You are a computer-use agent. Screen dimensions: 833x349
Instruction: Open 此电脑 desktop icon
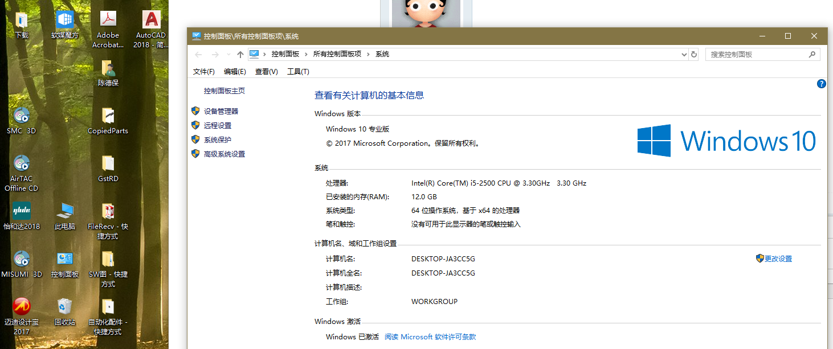(65, 211)
